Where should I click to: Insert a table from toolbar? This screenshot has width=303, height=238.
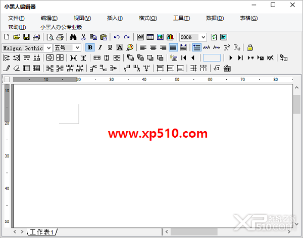click(150, 37)
